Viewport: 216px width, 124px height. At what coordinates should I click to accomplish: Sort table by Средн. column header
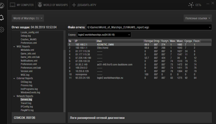click(x=188, y=41)
